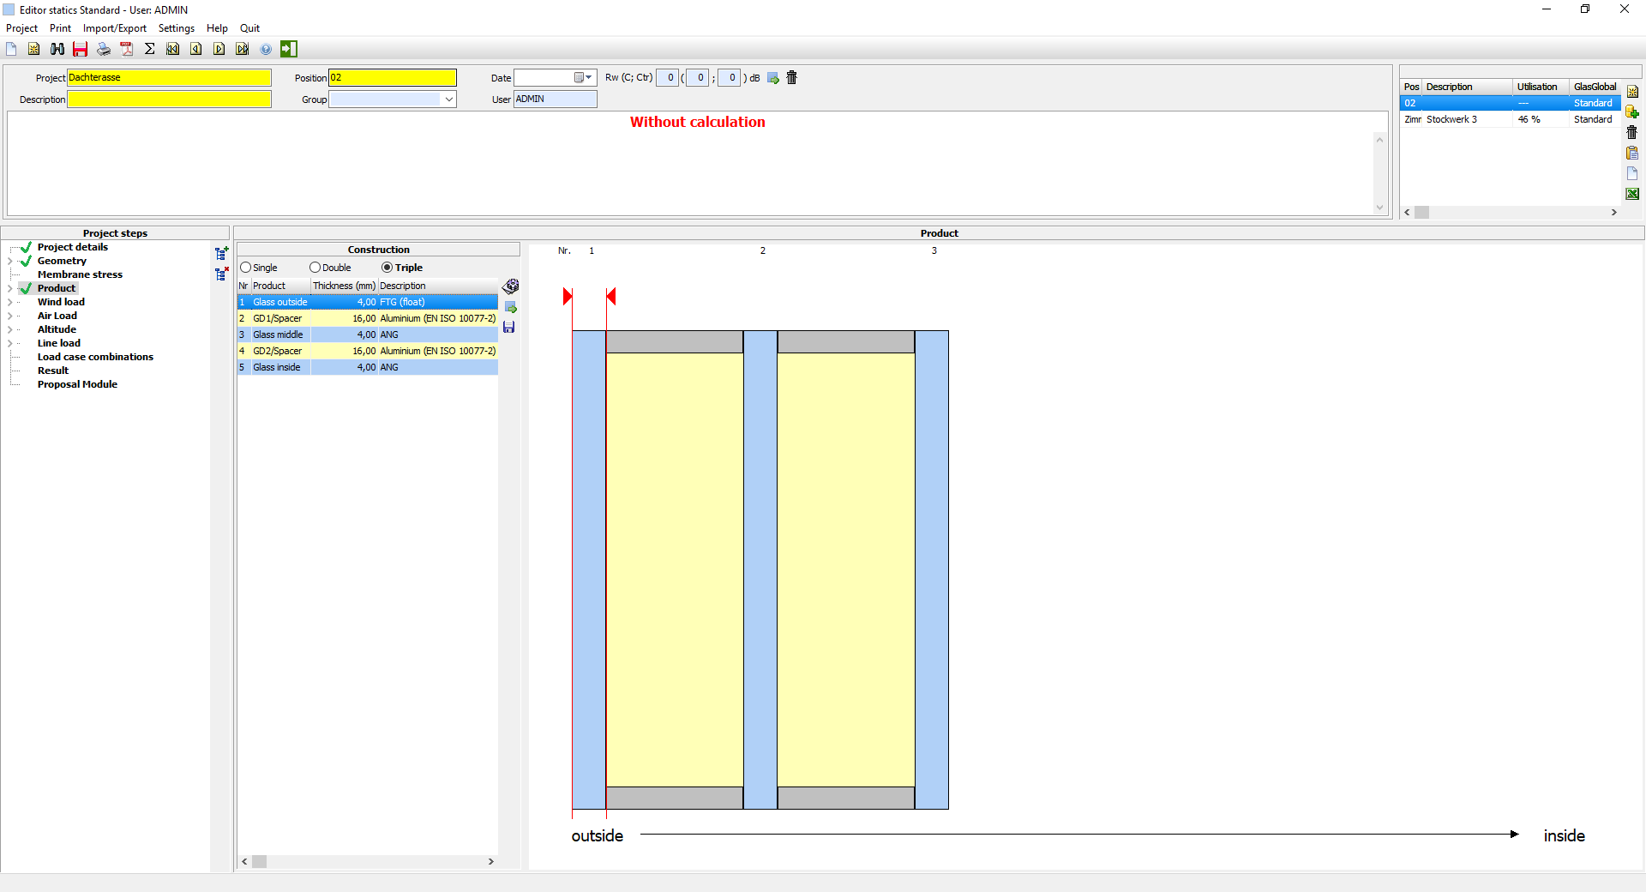
Task: Open the Help menu
Action: pyautogui.click(x=217, y=28)
